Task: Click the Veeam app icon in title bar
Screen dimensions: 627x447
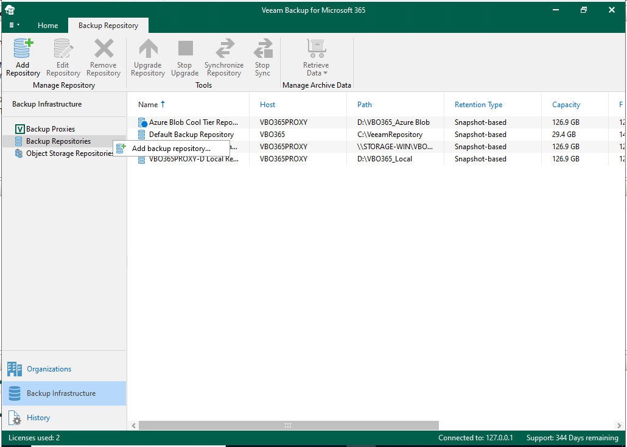Action: click(10, 10)
